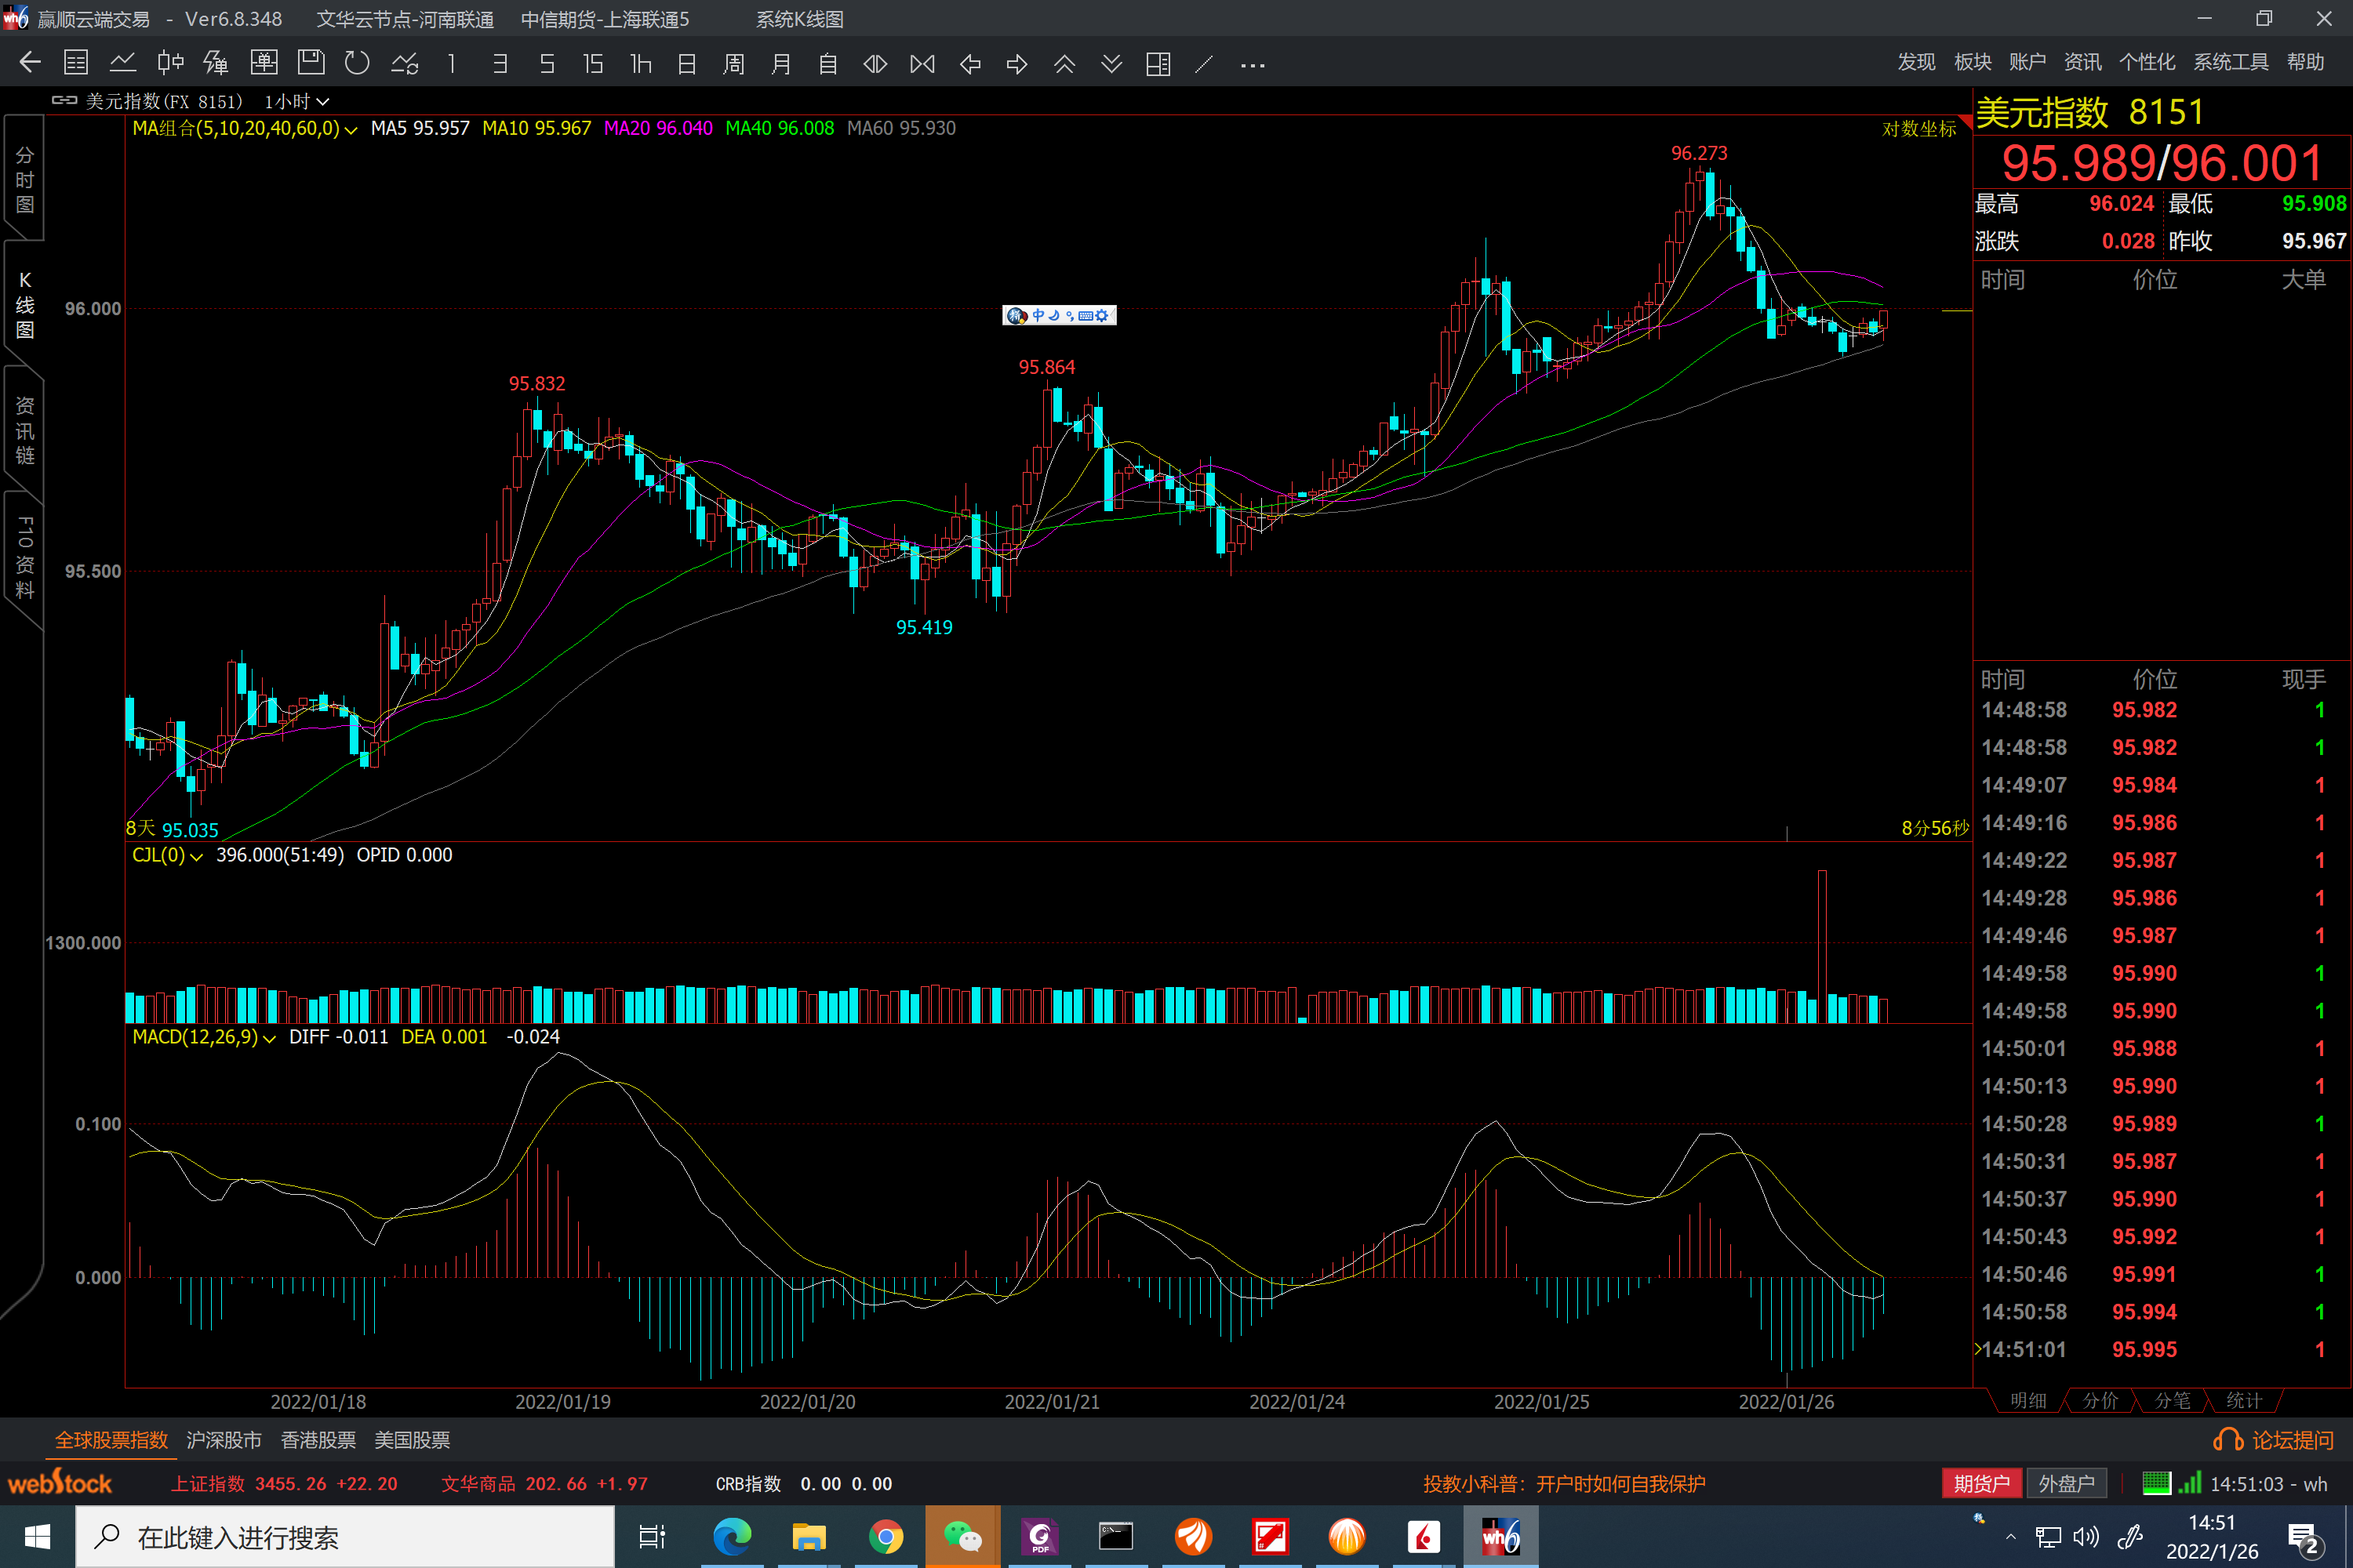Click the refresh circular arrow icon
The height and width of the screenshot is (1568, 2353).
click(x=357, y=63)
